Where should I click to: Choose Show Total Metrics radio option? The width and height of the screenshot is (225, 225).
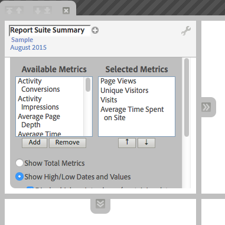click(19, 163)
